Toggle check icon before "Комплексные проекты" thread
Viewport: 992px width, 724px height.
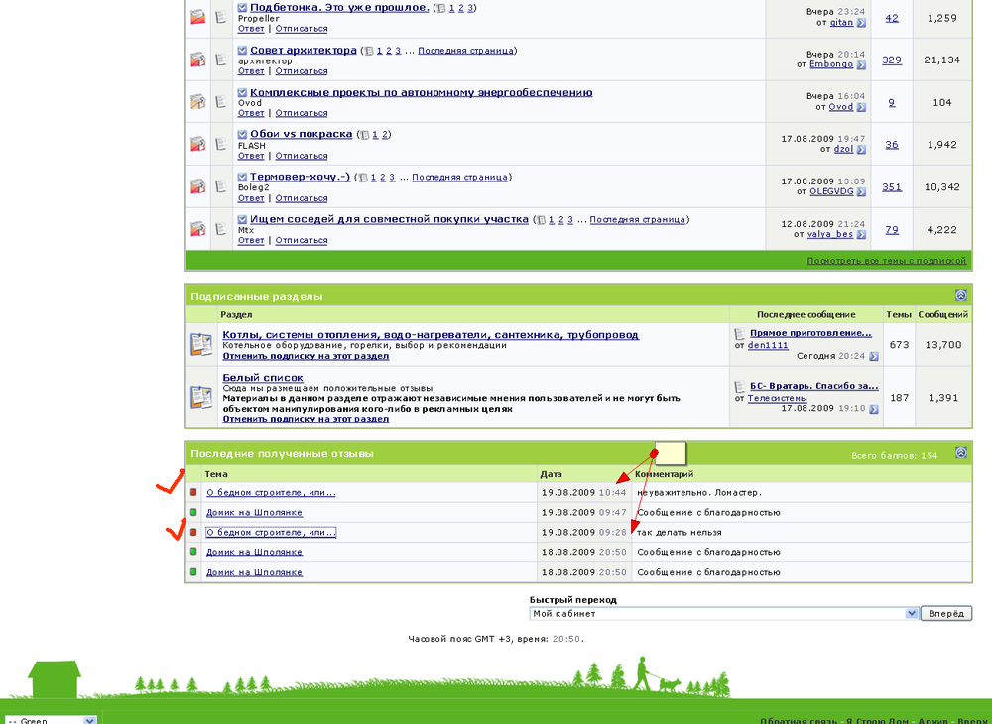241,91
